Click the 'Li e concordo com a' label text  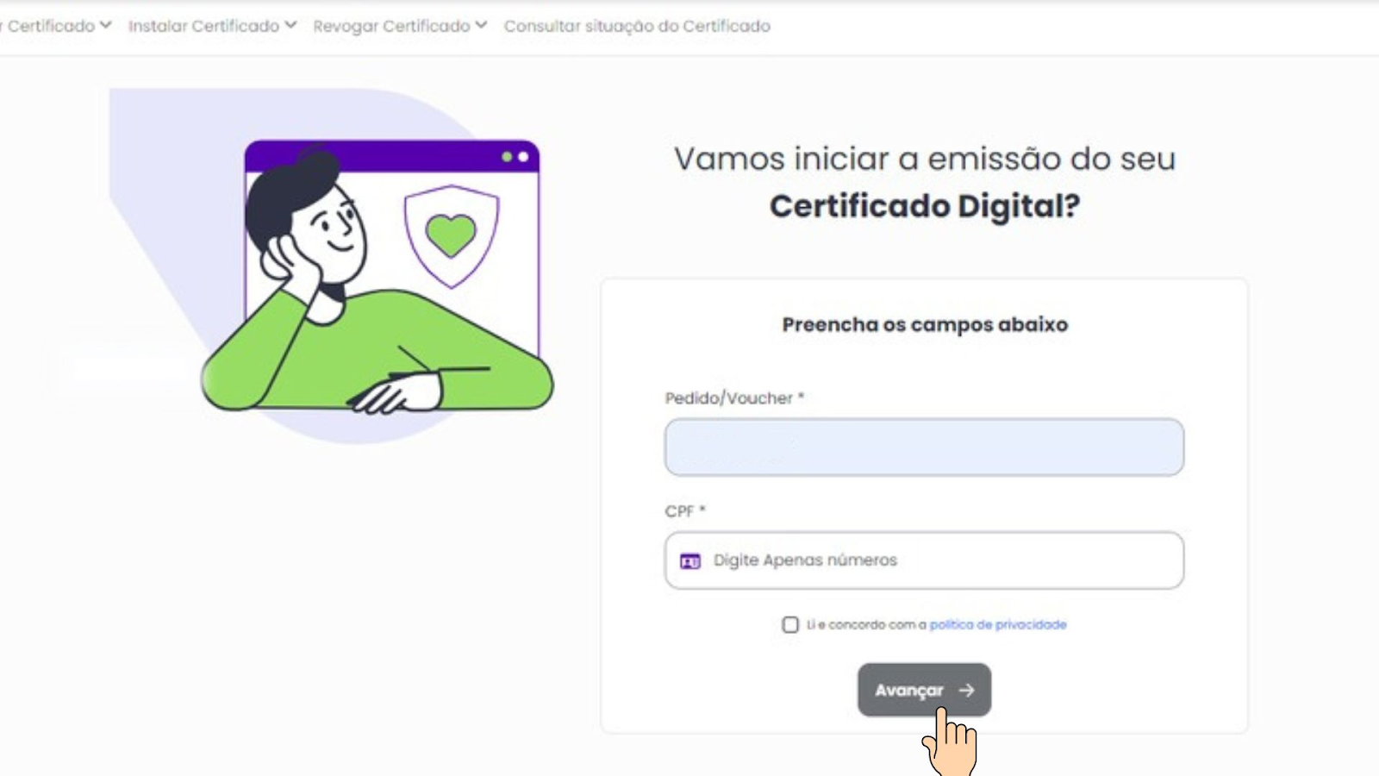pyautogui.click(x=866, y=624)
